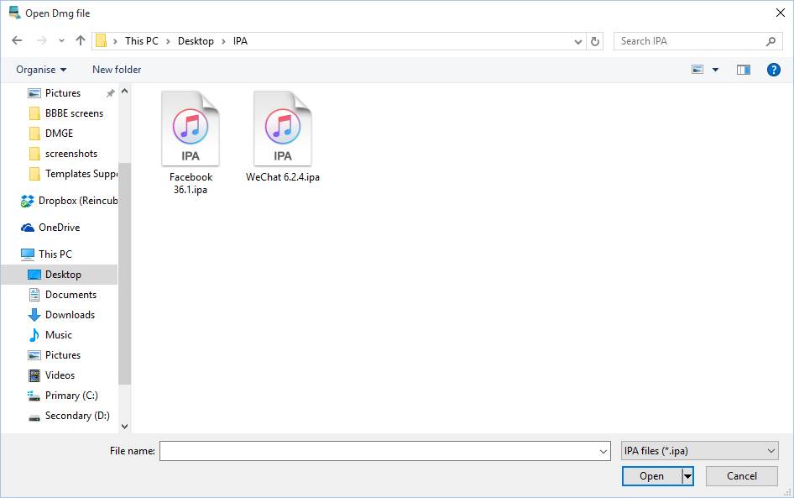This screenshot has width=794, height=498.
Task: Expand the File name history dropdown
Action: 603,451
